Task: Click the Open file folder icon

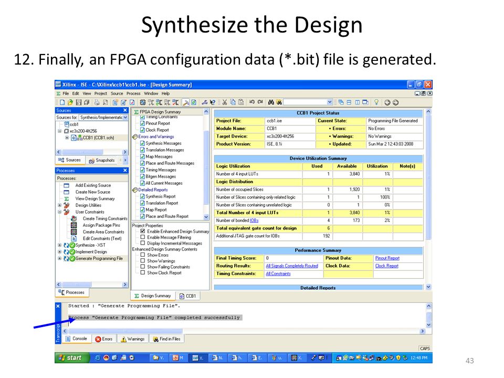Action: (x=70, y=102)
